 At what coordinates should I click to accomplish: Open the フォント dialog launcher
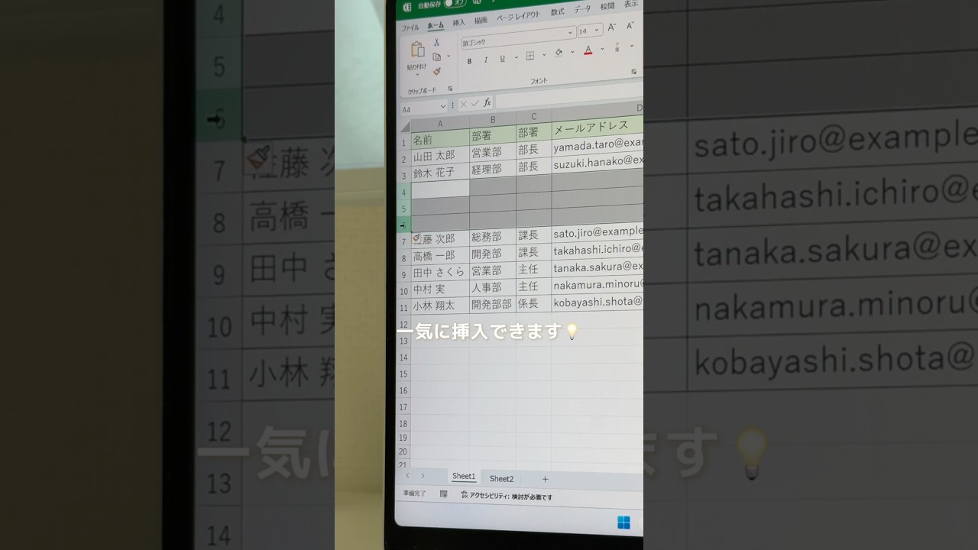(x=633, y=72)
